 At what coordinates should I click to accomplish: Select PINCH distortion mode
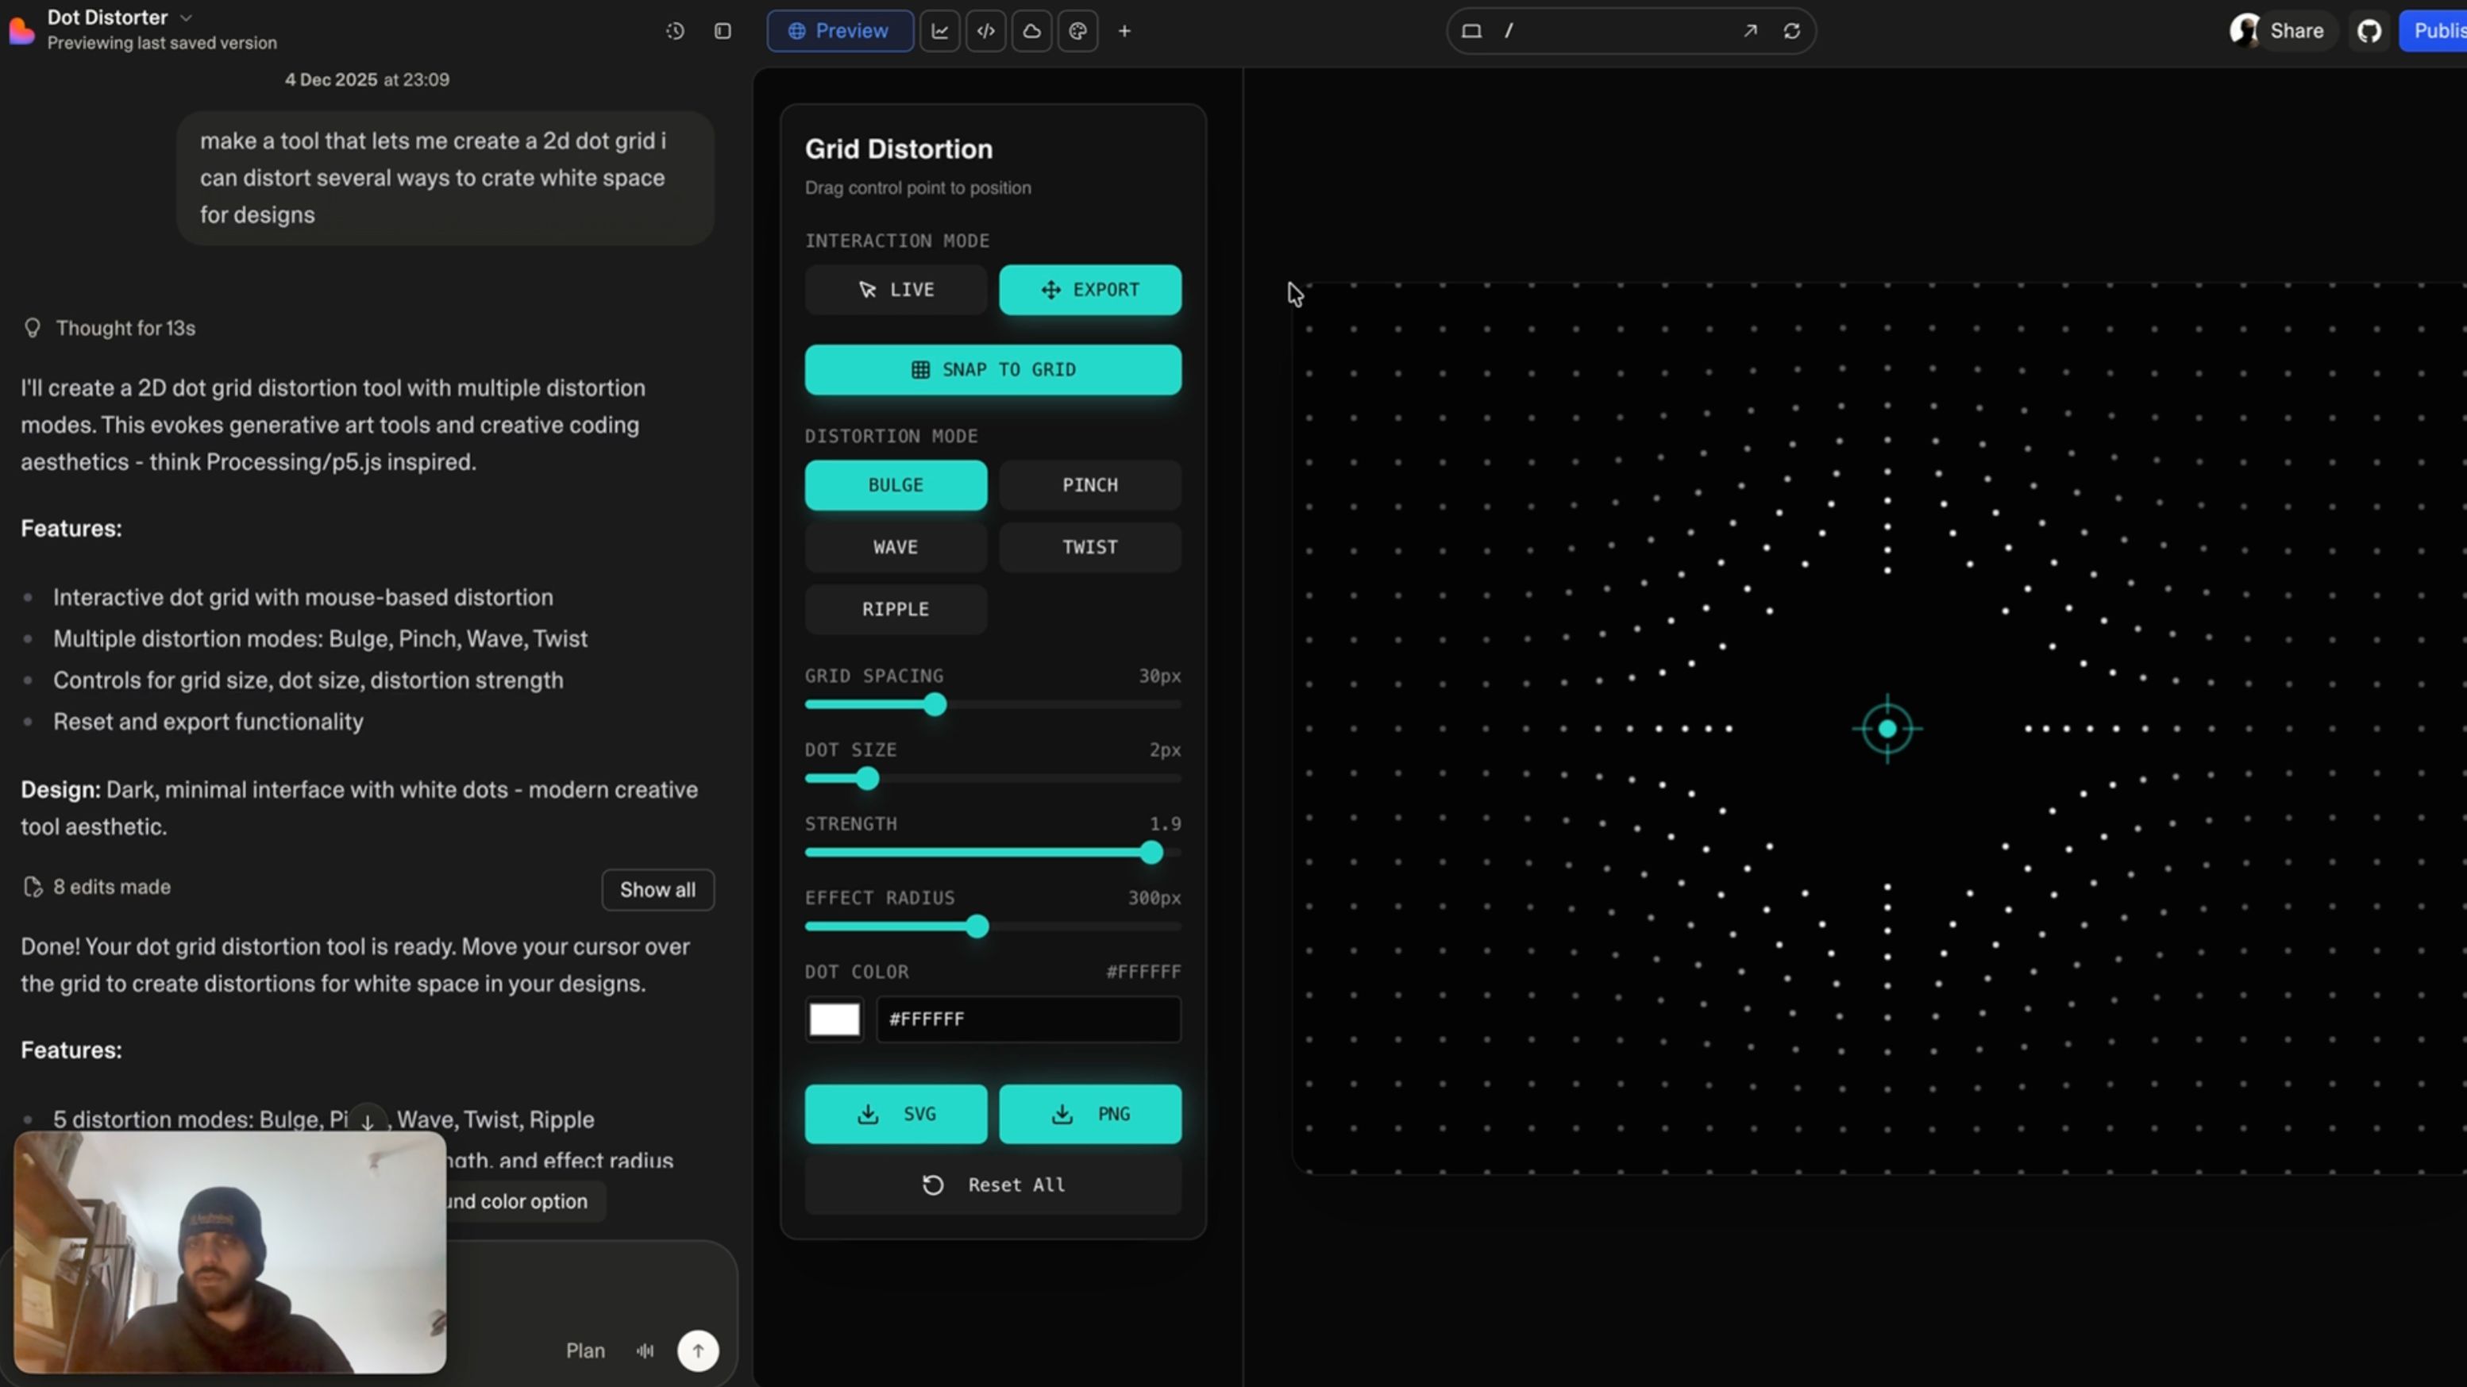pos(1090,484)
